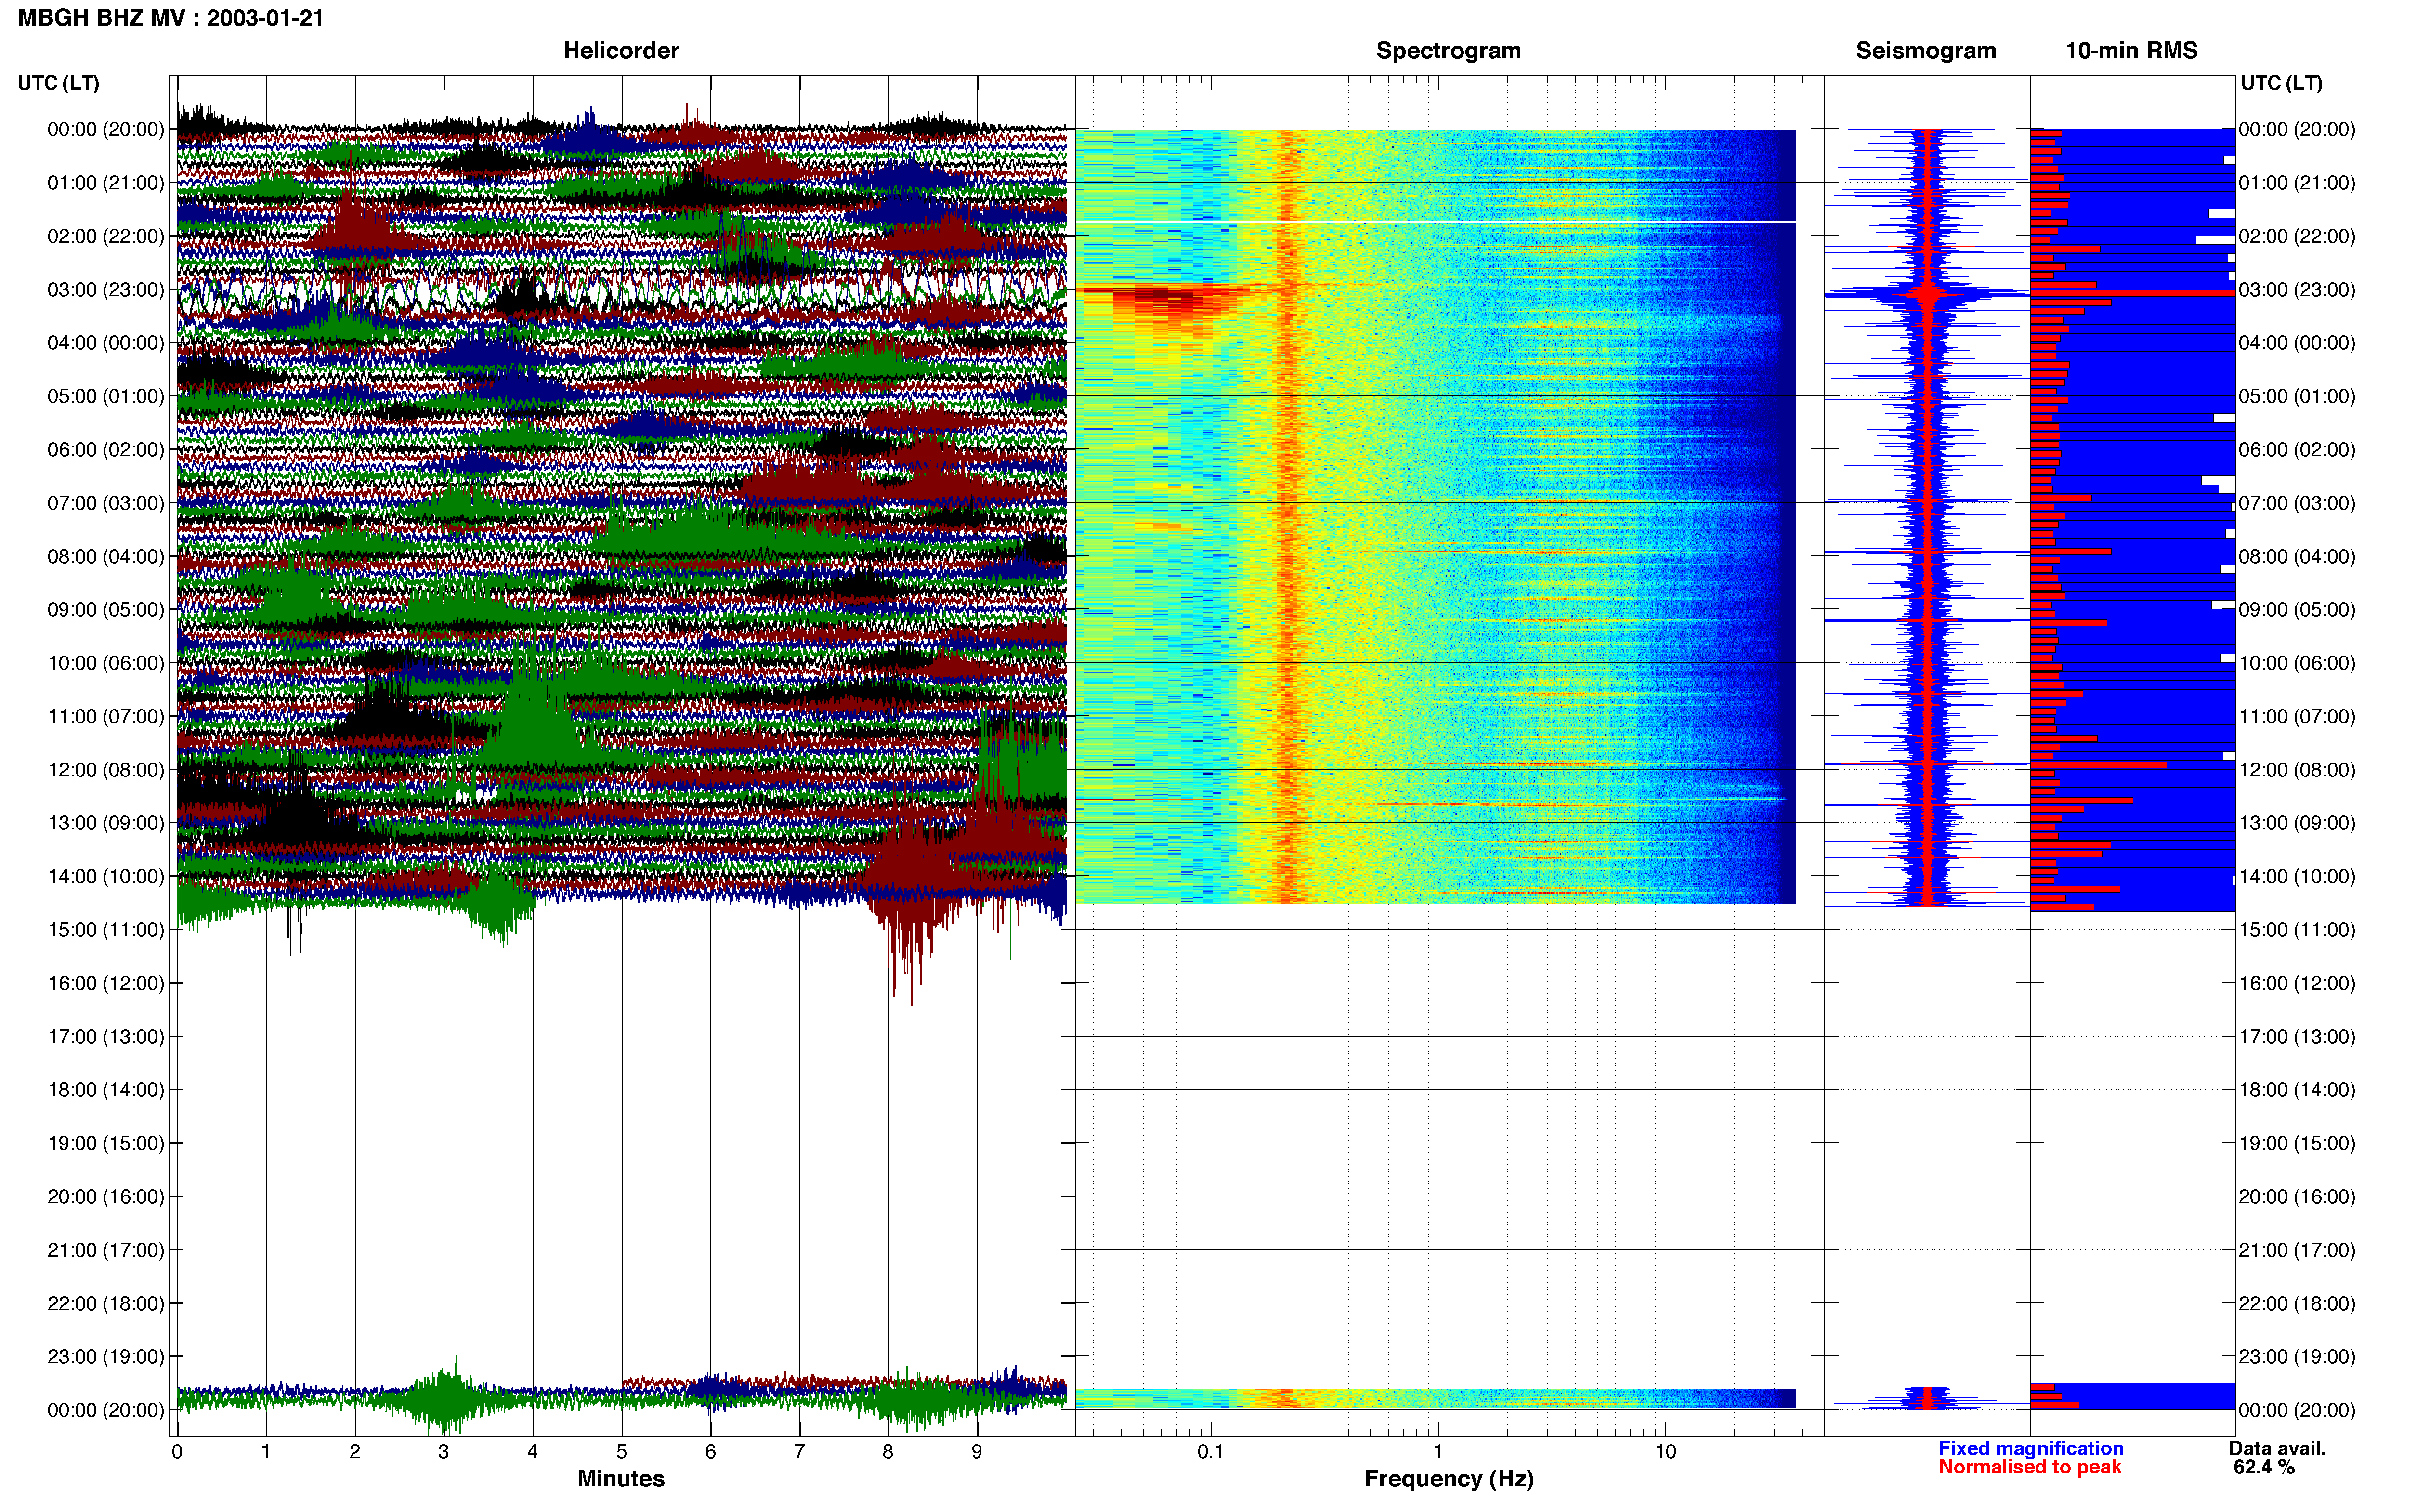Click Helicorder time label '07:00 (03:00)'
2417x1512 pixels.
[x=106, y=503]
